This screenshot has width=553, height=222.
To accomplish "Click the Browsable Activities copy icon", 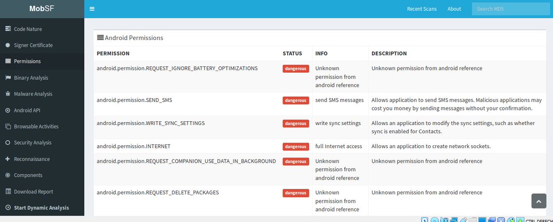I will click(x=8, y=126).
